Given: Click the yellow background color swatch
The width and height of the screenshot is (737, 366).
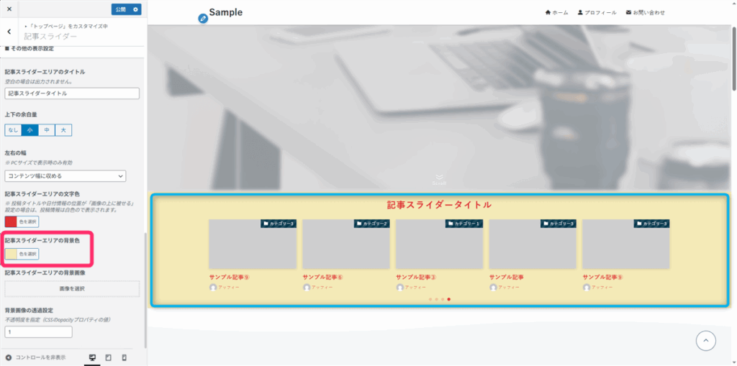Looking at the screenshot, I should click(x=10, y=254).
